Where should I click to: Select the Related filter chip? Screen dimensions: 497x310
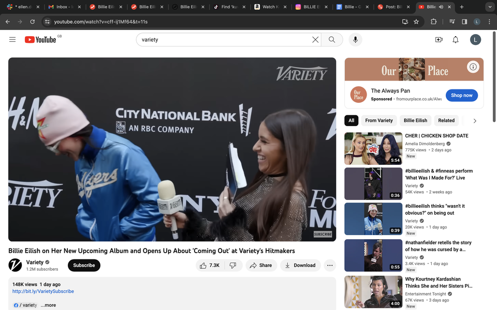point(446,120)
